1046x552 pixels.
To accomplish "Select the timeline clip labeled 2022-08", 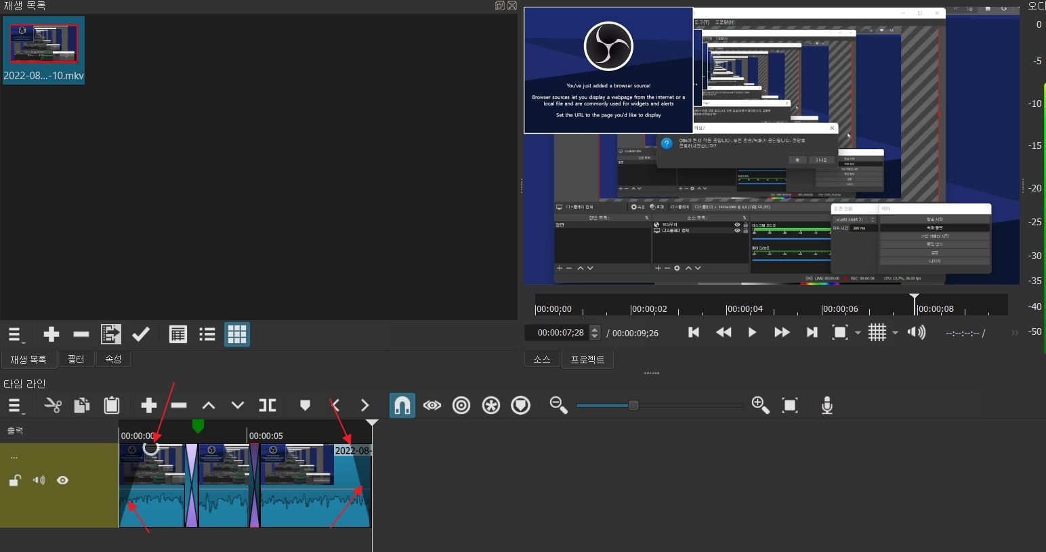I will [316, 485].
